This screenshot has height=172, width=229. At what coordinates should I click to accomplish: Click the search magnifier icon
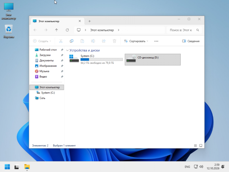point(197,30)
